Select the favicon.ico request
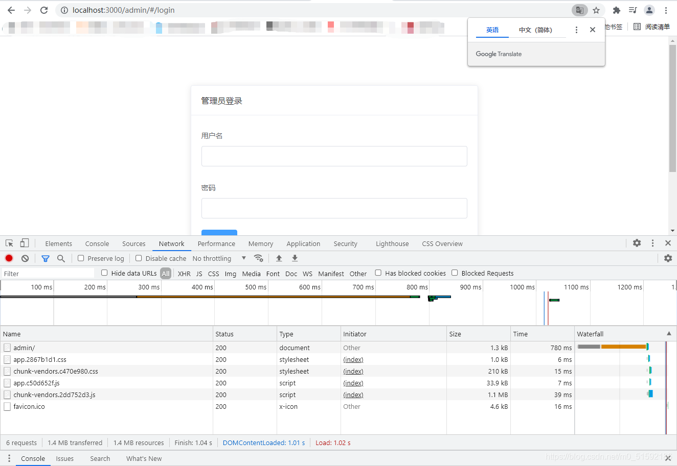This screenshot has width=677, height=466. [x=338, y=406]
